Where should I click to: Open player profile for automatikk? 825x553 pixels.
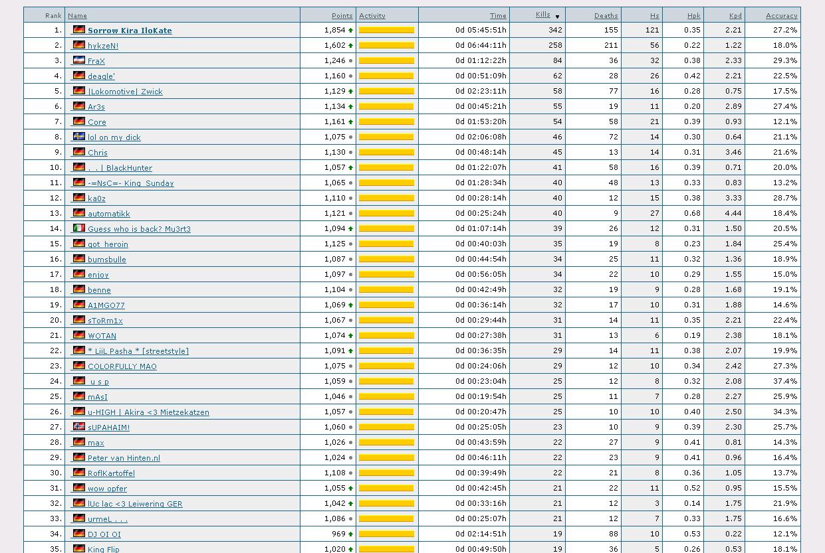tap(108, 214)
